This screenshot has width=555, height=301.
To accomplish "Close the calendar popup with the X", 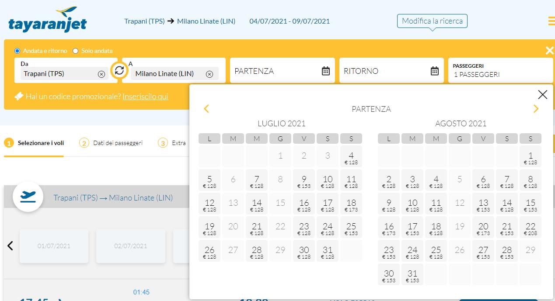I will 542,94.
